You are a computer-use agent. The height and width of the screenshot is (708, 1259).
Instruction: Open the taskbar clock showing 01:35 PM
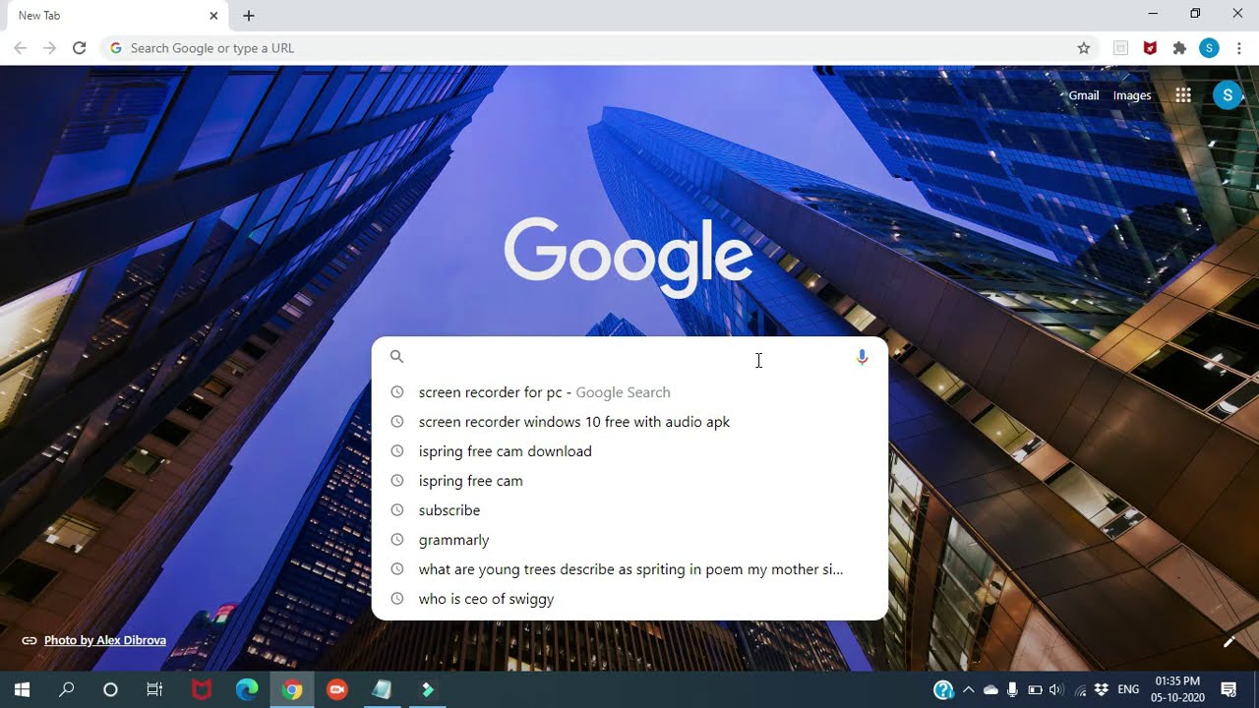point(1177,689)
